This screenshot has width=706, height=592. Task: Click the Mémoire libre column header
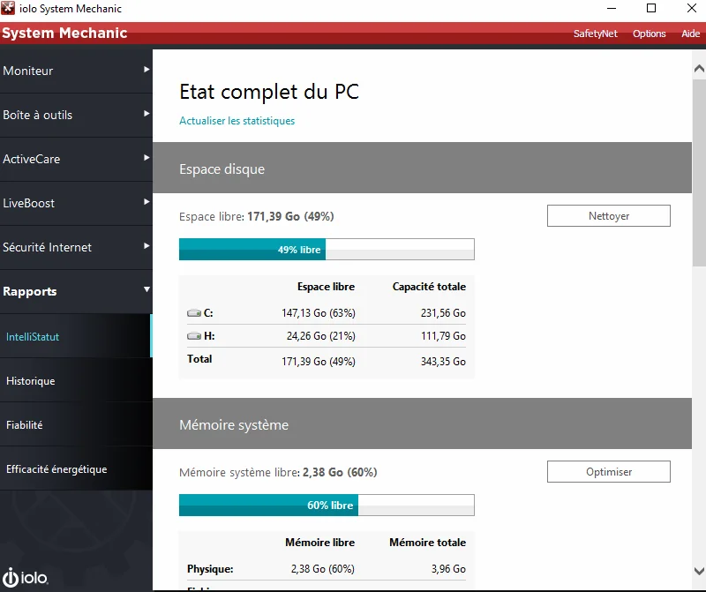point(319,543)
